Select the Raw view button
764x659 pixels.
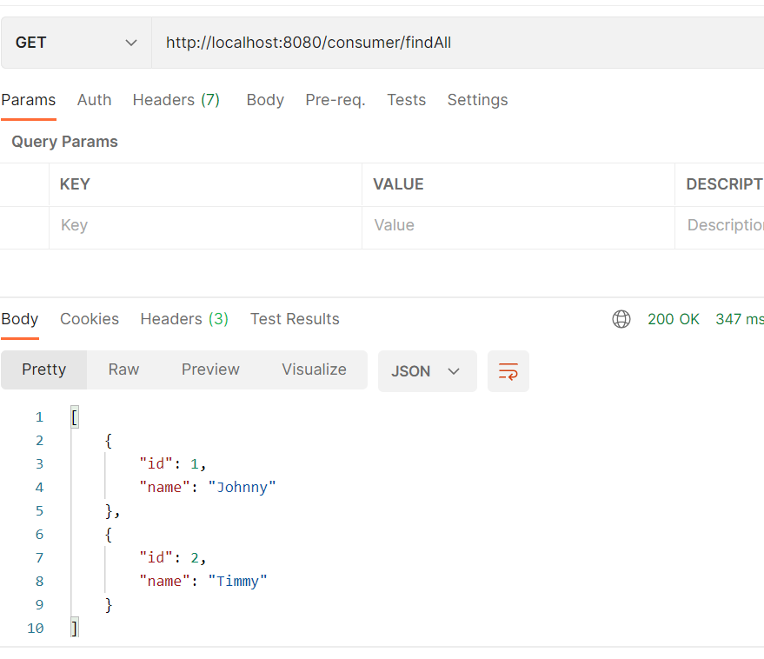tap(123, 369)
